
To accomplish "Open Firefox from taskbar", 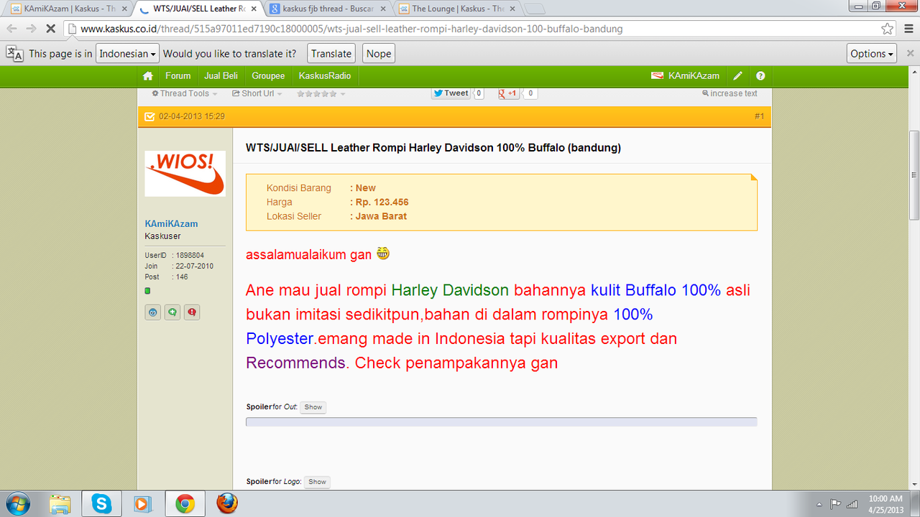I will pos(227,504).
